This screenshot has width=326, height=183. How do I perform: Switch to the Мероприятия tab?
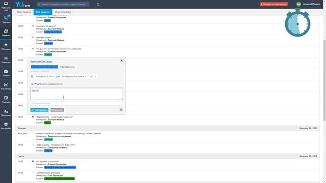(x=63, y=12)
